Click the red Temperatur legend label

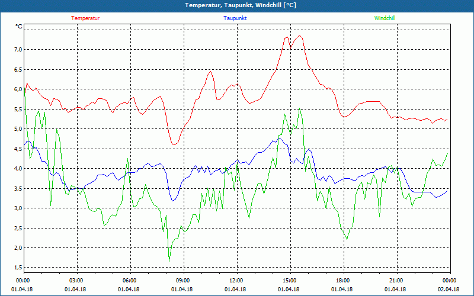(85, 18)
